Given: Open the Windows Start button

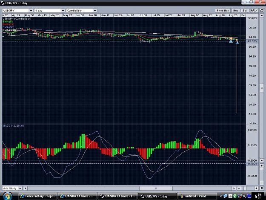Looking at the screenshot, I should [x=8, y=196].
